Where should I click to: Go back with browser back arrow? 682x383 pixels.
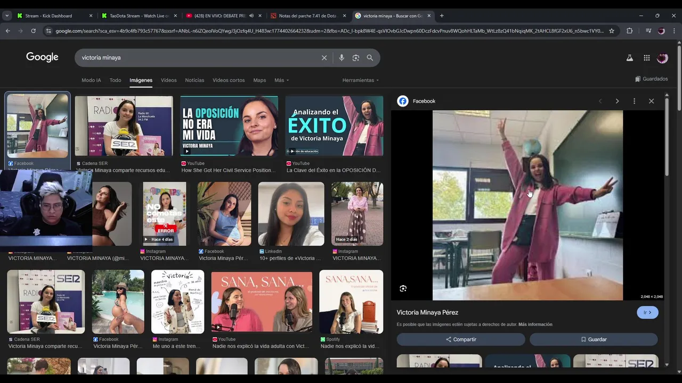(x=7, y=31)
